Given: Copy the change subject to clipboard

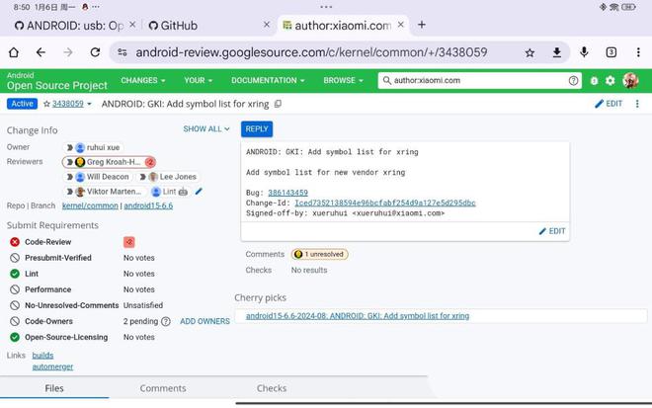Looking at the screenshot, I should click(x=278, y=104).
